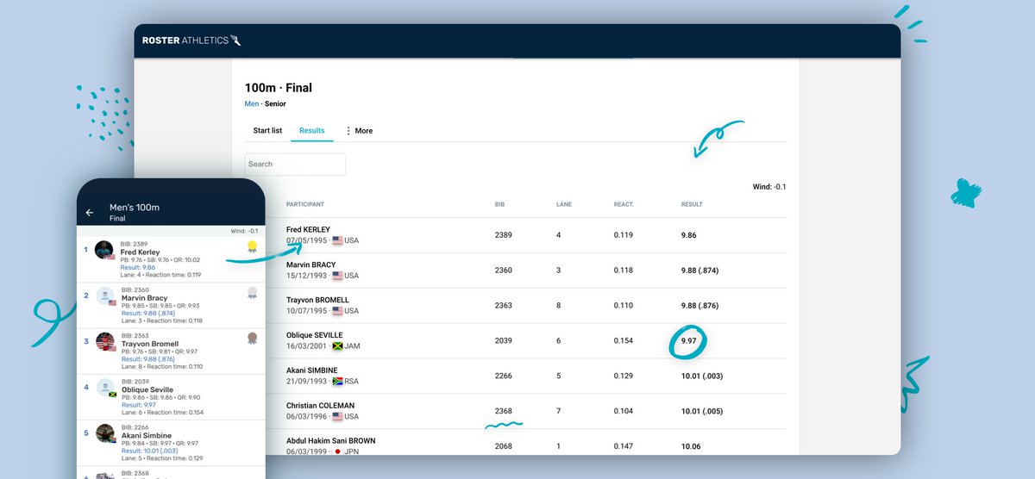Viewport: 1035px width, 479px height.
Task: Tap Fred Kerley name in mobile list
Action: click(141, 252)
